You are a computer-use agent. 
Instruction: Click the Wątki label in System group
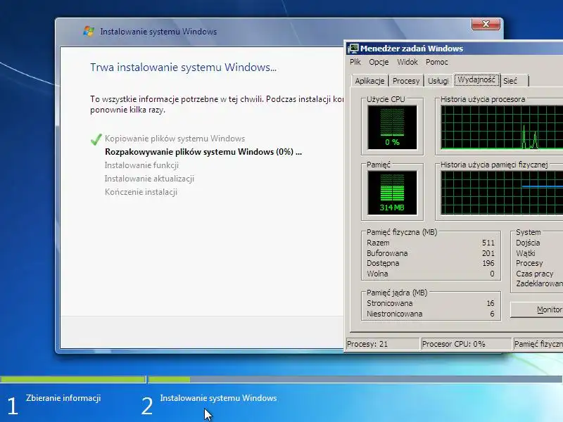point(525,253)
